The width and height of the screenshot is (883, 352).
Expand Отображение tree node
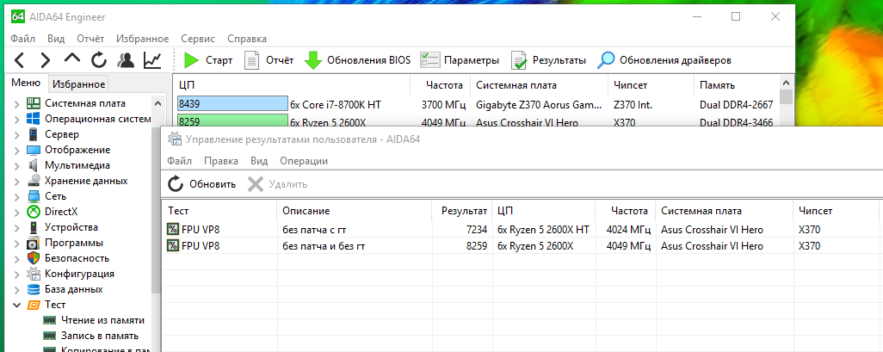point(17,151)
